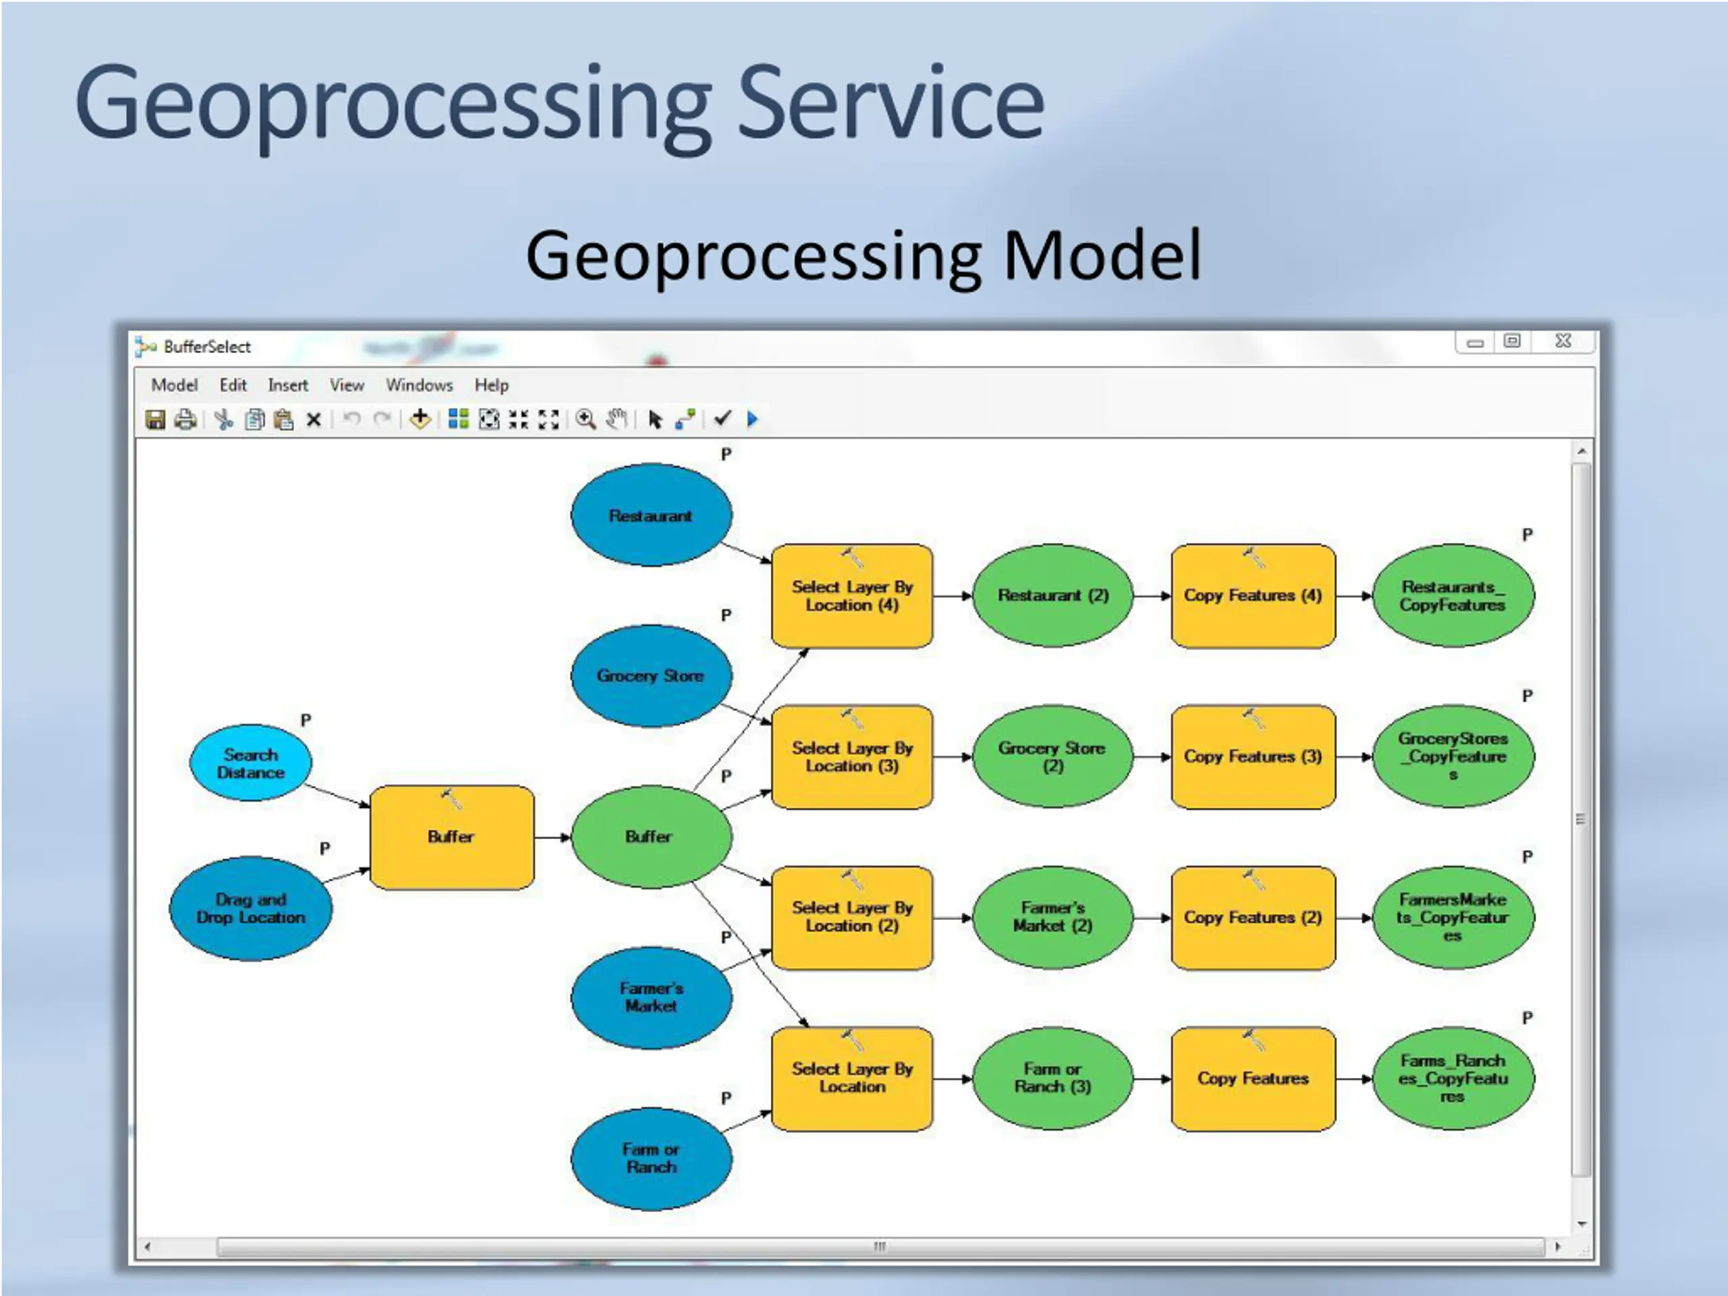Select the Select Layer By Location (2) tool
The width and height of the screenshot is (1728, 1296).
point(853,917)
